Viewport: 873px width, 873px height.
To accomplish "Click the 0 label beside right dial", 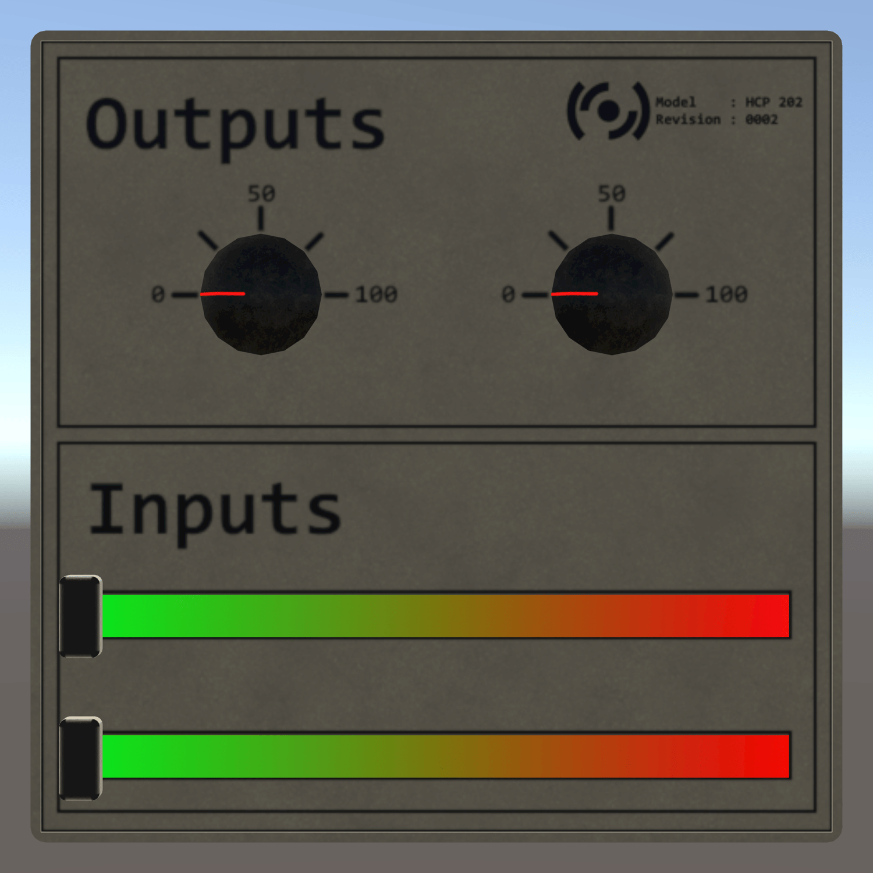I will [x=508, y=294].
